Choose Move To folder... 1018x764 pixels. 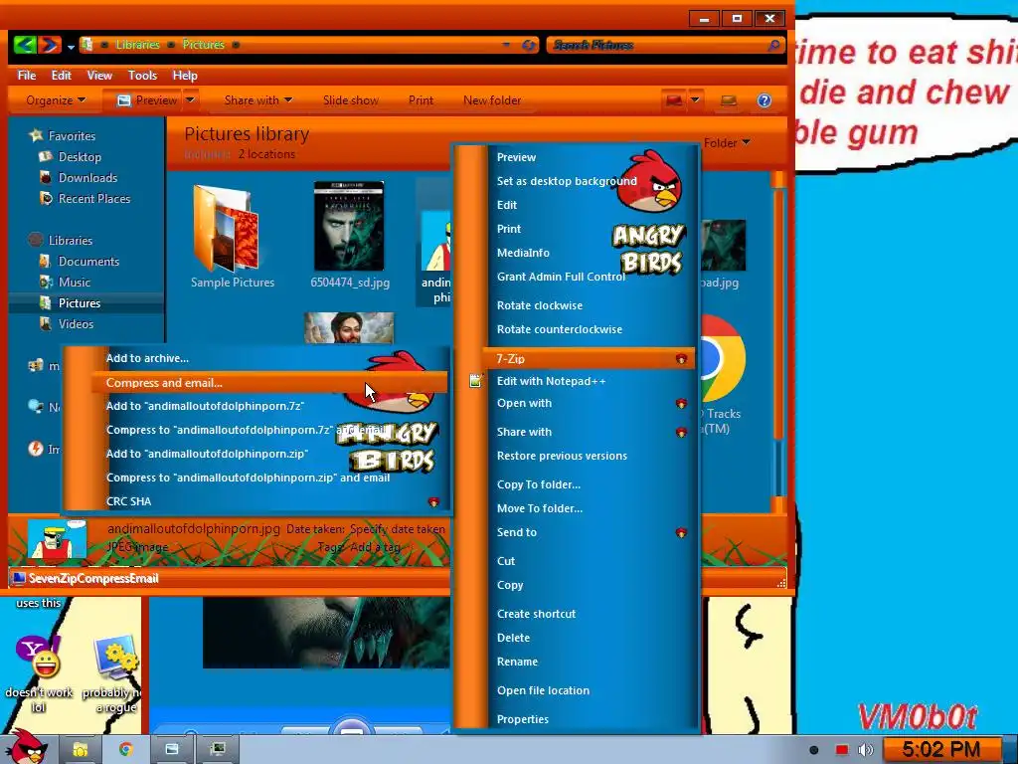(540, 508)
